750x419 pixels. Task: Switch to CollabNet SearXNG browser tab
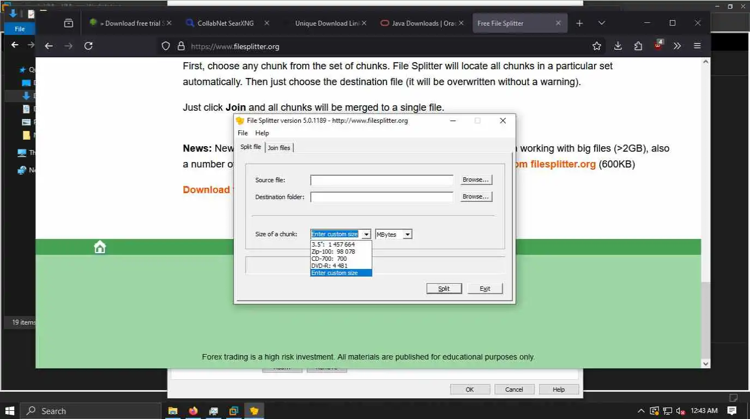pos(227,23)
